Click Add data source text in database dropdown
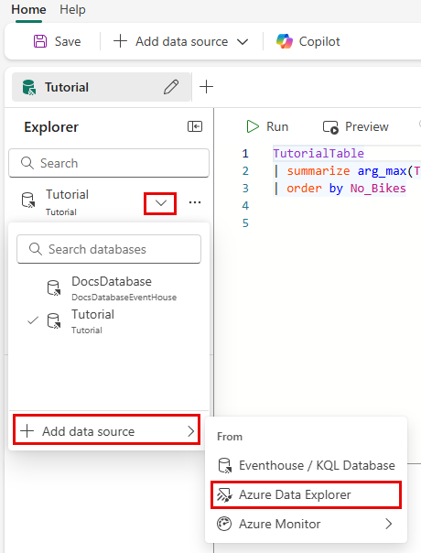The height and width of the screenshot is (553, 421). (x=89, y=431)
